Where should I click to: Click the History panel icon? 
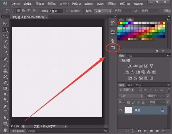[113, 23]
